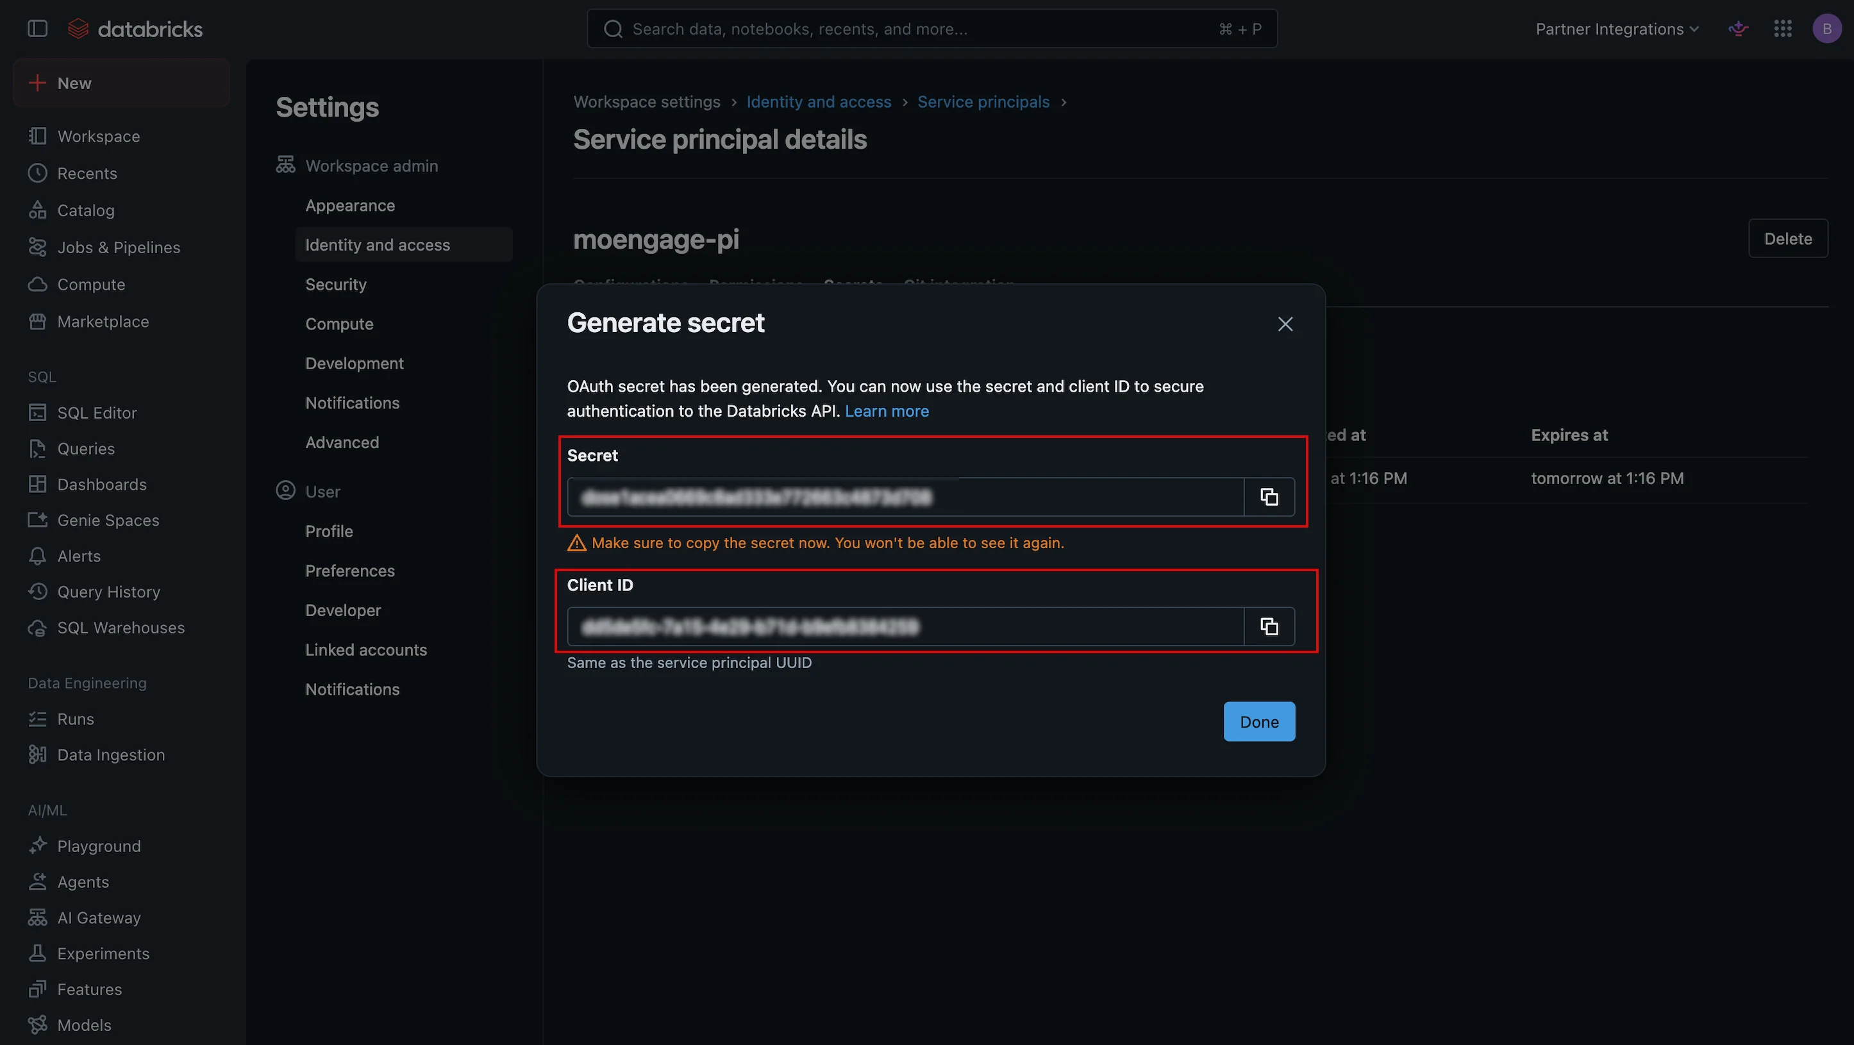
Task: Open the Databricks assistant icon
Action: [1738, 29]
